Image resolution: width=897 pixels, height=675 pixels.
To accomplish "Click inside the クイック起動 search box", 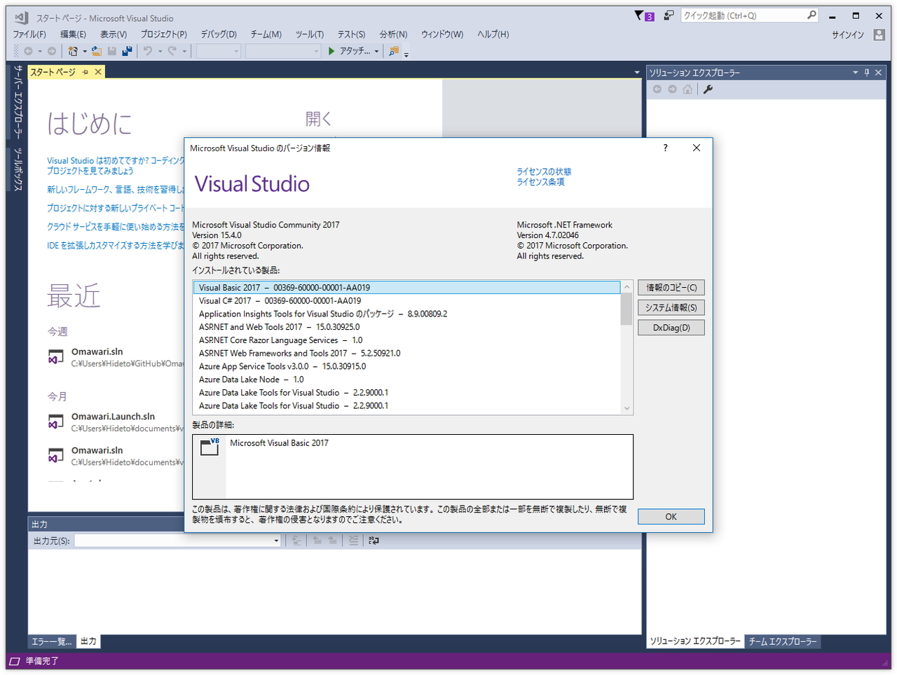I will pyautogui.click(x=743, y=15).
